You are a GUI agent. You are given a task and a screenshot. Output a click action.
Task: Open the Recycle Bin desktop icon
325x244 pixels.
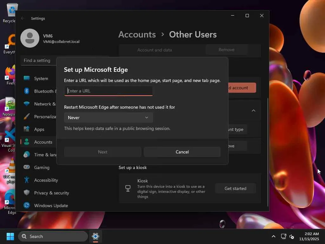[9, 13]
